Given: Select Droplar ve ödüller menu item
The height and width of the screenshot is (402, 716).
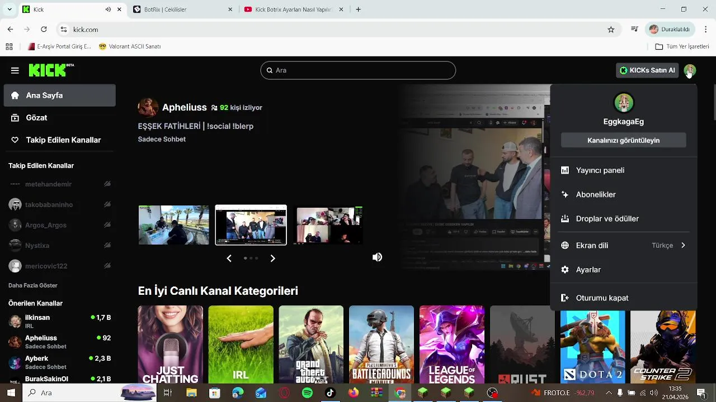Looking at the screenshot, I should 624,219.
